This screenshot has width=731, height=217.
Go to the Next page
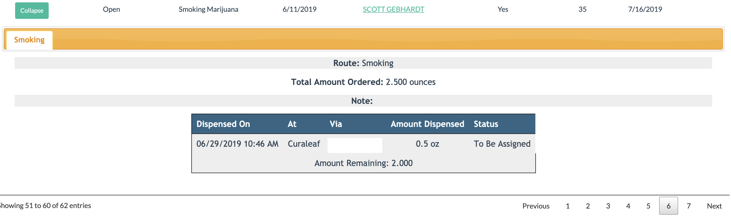tap(714, 206)
